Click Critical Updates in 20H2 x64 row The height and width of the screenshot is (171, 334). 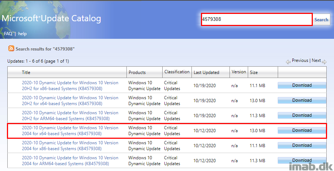172,101
